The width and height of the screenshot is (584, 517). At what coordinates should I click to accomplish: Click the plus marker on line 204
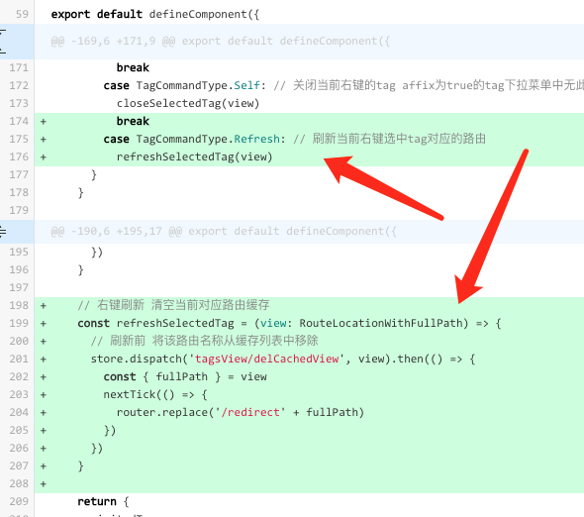click(44, 413)
